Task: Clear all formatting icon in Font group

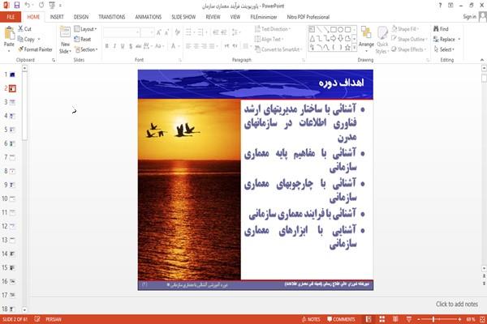Action: (177, 32)
